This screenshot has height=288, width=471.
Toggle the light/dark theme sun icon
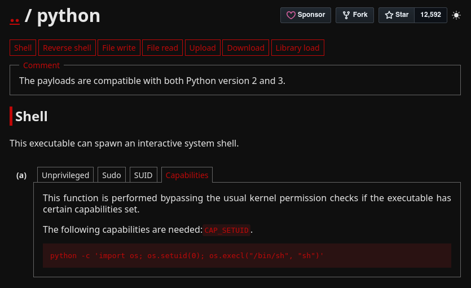(456, 15)
